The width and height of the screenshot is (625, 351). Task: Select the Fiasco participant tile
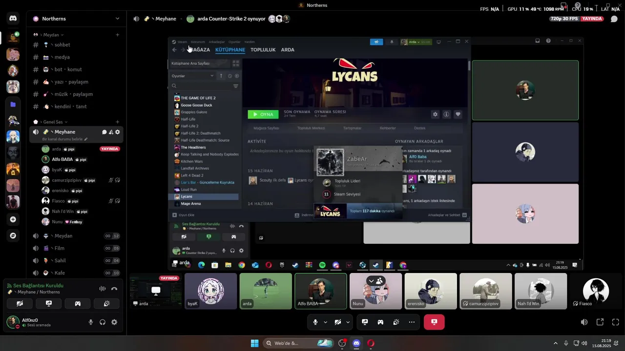point(596,291)
